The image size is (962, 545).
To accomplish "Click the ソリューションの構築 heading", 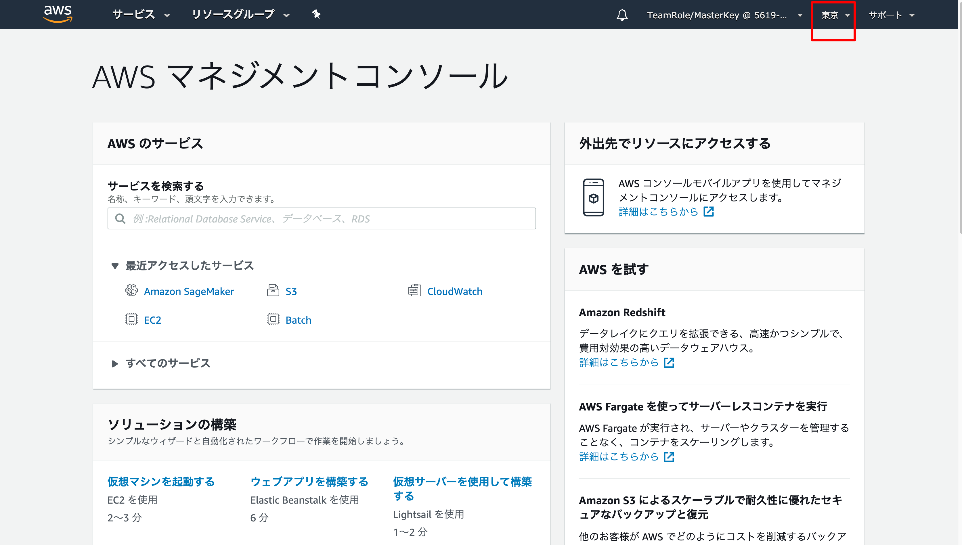I will 172,425.
